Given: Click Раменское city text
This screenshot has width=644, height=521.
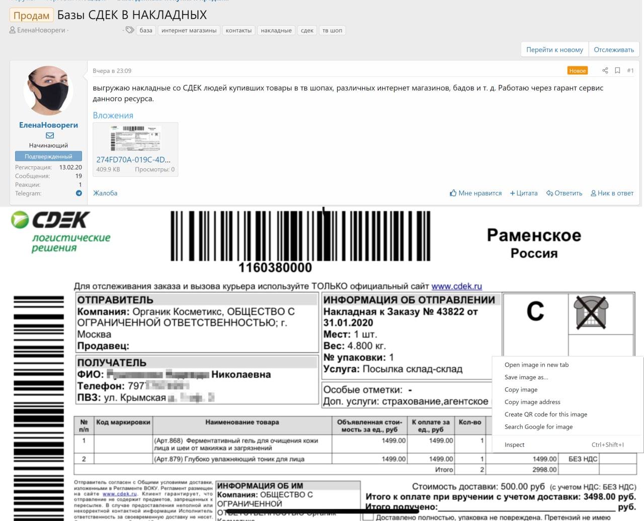Looking at the screenshot, I should click(x=534, y=235).
